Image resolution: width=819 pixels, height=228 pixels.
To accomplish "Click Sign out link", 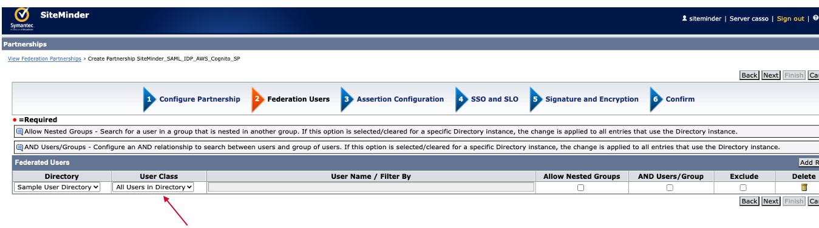I will coord(790,19).
